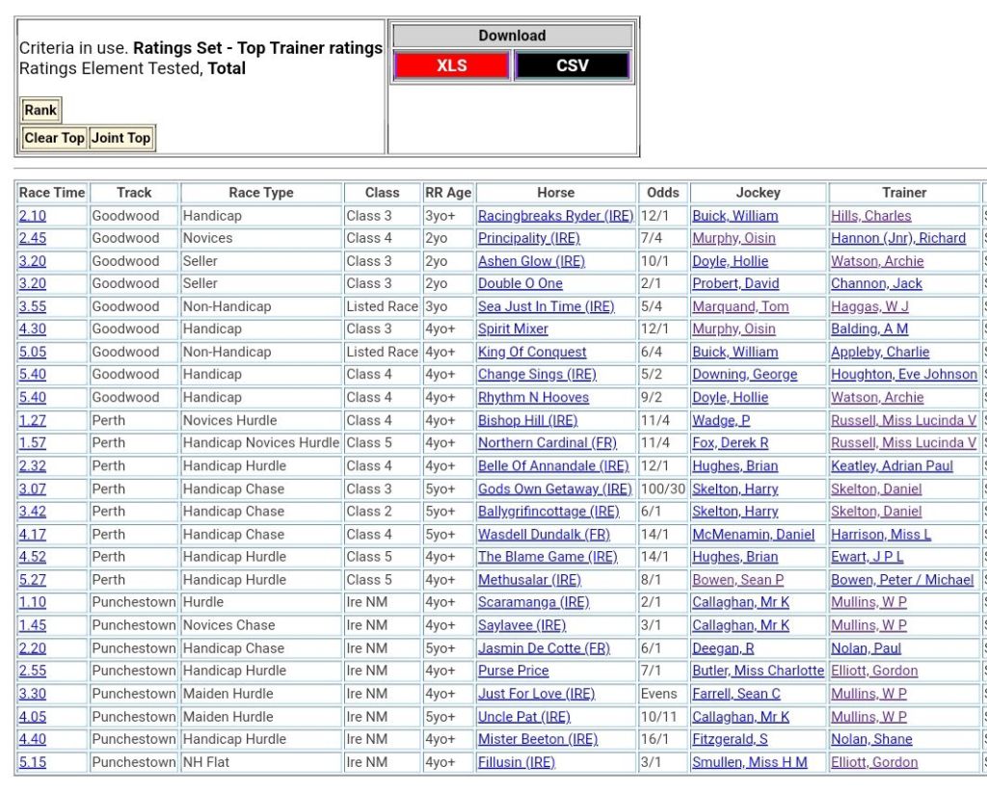Open the 5.15 Punchestown race link

(32, 762)
